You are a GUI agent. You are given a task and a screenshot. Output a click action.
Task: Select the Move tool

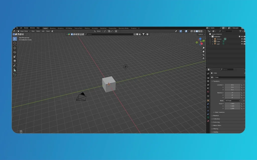click(x=15, y=48)
